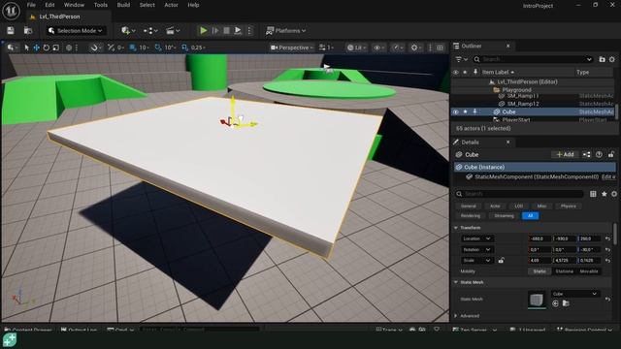The width and height of the screenshot is (621, 349).
Task: Open the Perspective view mode dropdown
Action: click(292, 48)
